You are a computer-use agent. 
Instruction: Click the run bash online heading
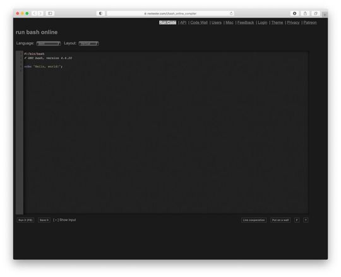pos(37,32)
